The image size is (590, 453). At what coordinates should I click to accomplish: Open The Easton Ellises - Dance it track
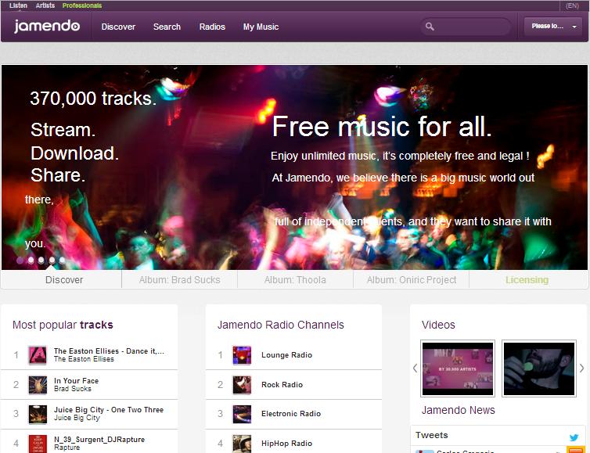(x=109, y=351)
